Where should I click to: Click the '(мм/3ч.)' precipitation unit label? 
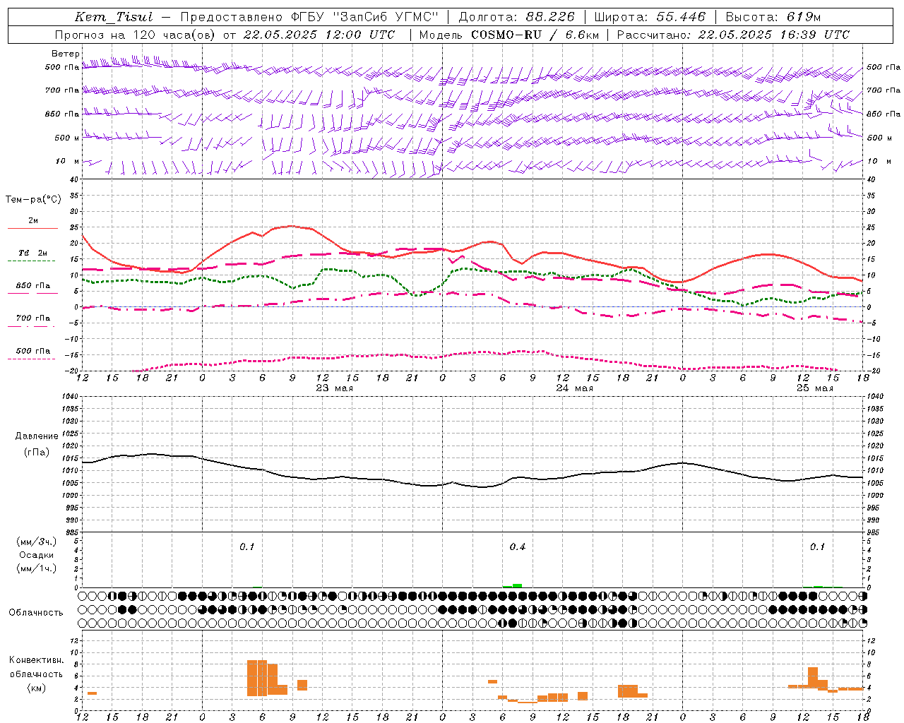click(x=36, y=542)
